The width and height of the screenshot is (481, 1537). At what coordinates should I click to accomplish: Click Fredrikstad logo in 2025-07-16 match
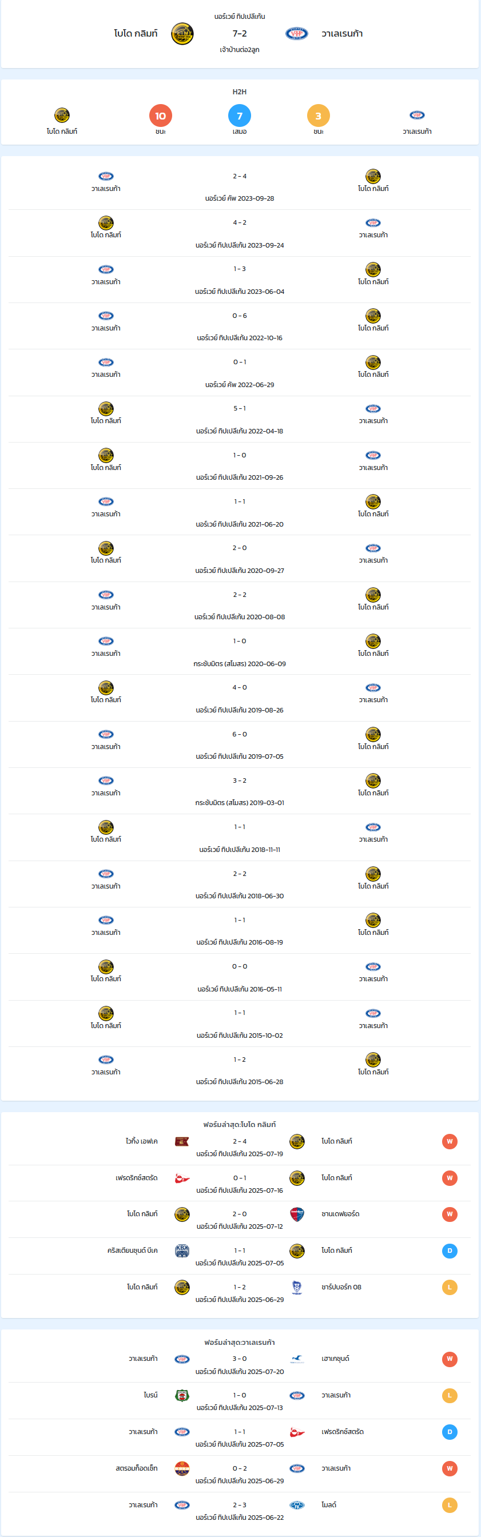click(x=182, y=1178)
